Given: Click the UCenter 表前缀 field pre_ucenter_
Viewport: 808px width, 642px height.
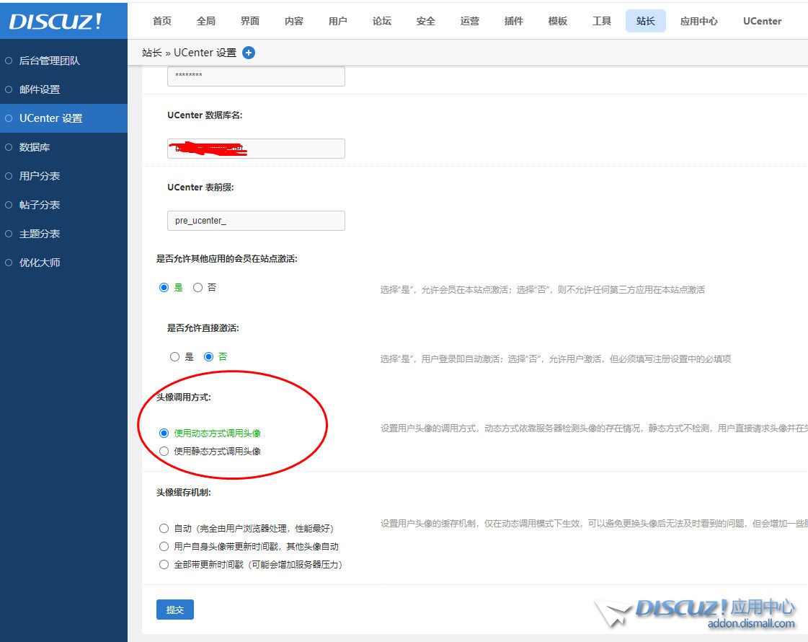Looking at the screenshot, I should coord(256,221).
